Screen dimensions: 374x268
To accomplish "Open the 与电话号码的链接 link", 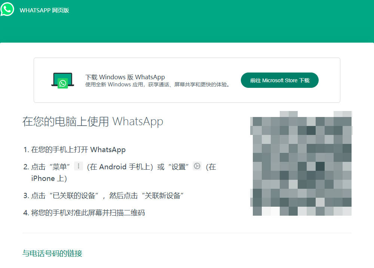I will point(52,253).
